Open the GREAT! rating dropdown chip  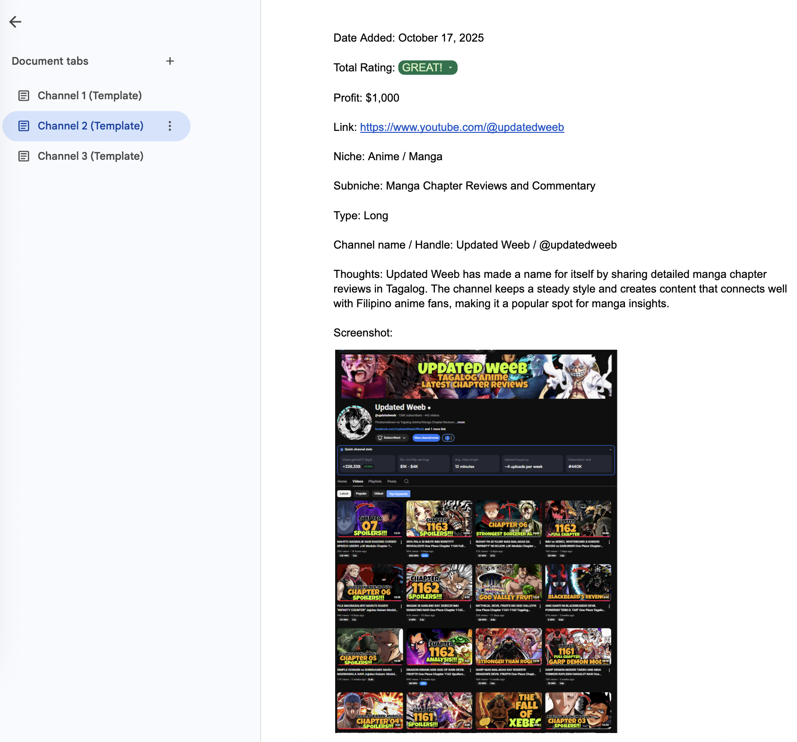(428, 68)
